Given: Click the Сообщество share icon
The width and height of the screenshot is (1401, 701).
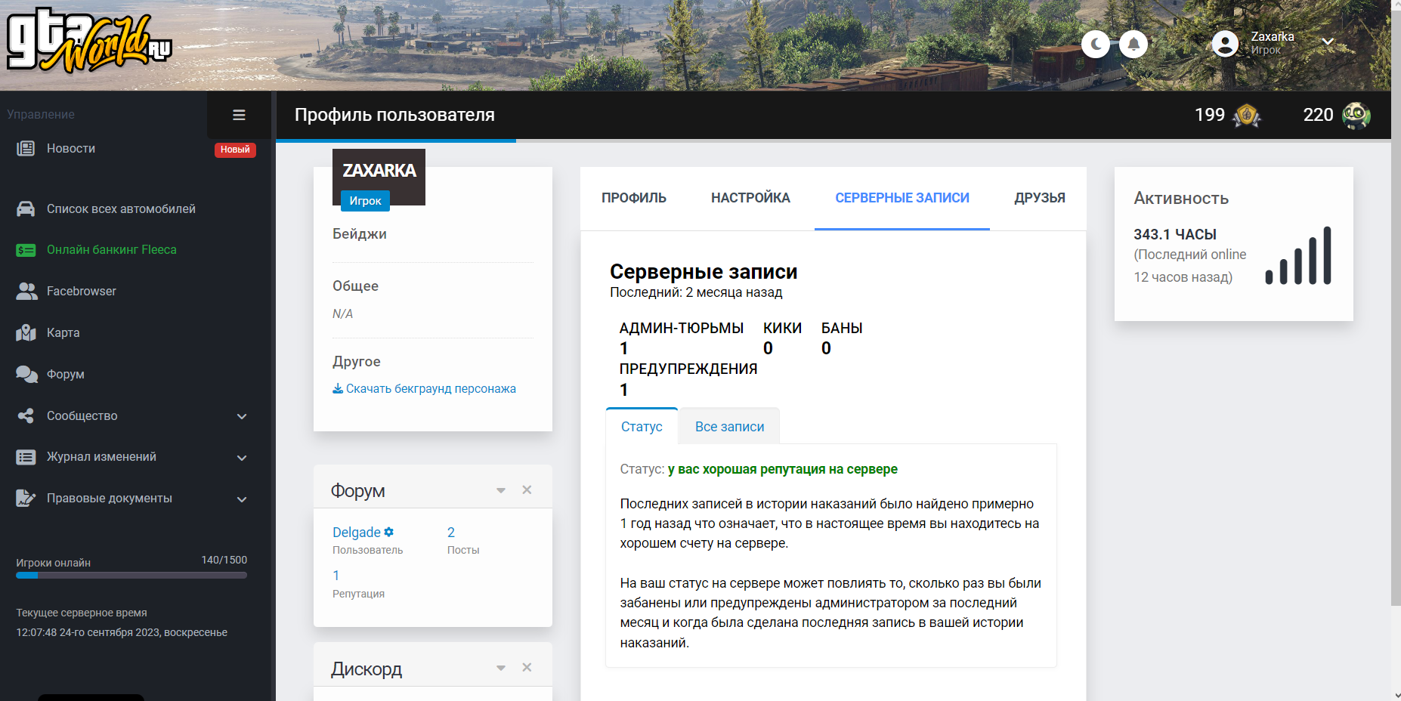Looking at the screenshot, I should pyautogui.click(x=26, y=415).
